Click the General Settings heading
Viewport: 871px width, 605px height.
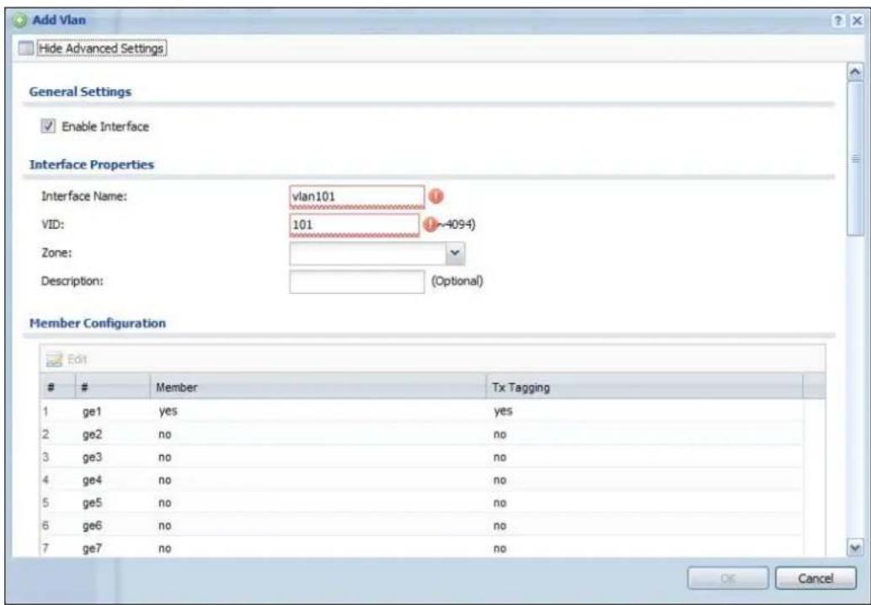click(x=80, y=92)
